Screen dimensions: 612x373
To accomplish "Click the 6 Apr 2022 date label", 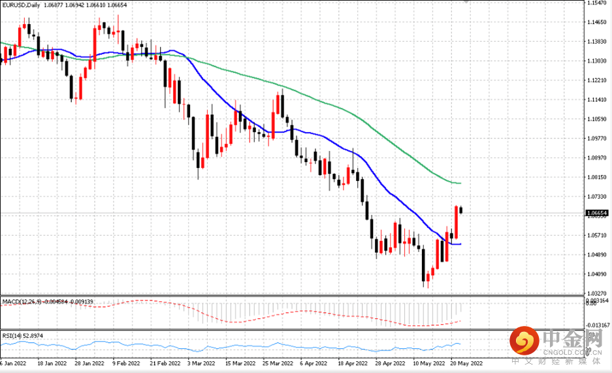I will pyautogui.click(x=314, y=363).
